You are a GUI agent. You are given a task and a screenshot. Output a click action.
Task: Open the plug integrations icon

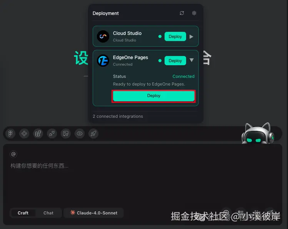tap(52, 133)
